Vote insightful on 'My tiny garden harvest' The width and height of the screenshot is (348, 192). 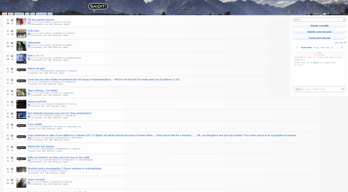8,20
